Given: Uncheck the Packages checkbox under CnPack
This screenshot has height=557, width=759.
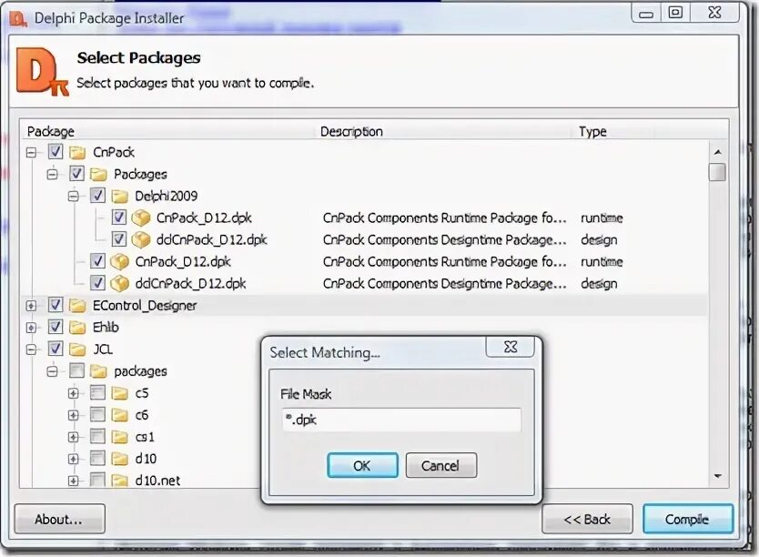Looking at the screenshot, I should (x=76, y=174).
